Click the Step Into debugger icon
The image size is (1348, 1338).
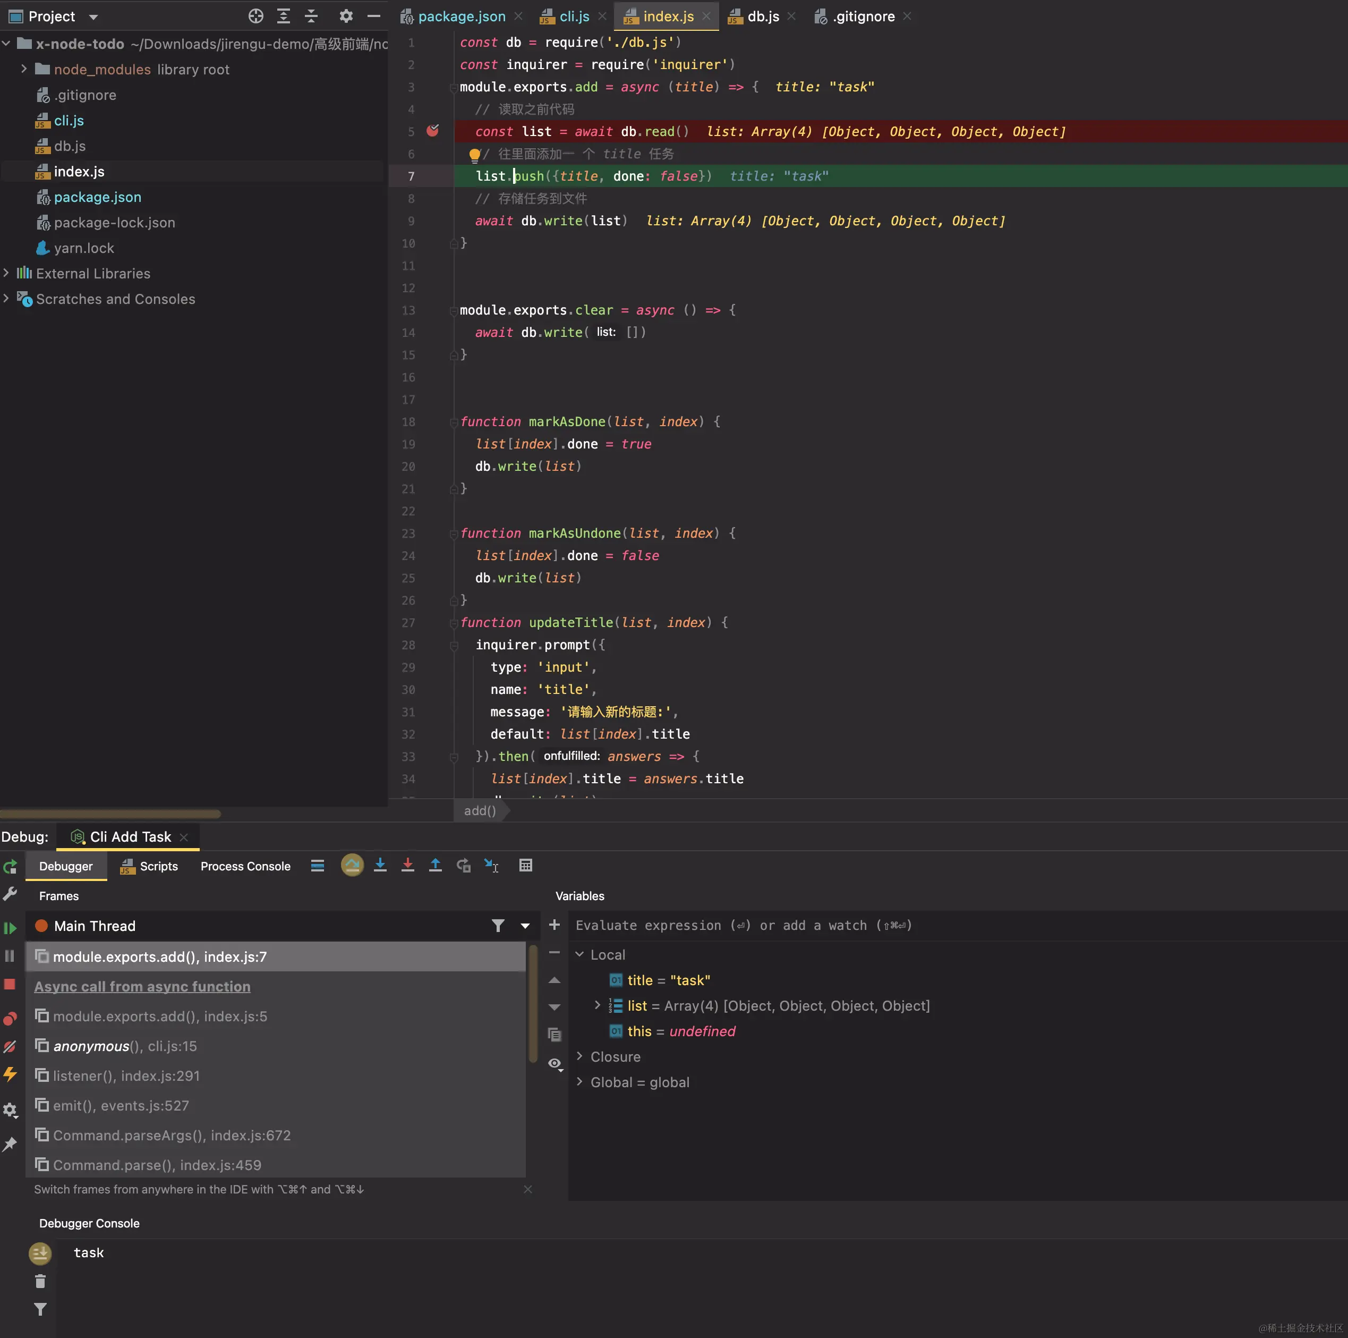click(x=380, y=866)
